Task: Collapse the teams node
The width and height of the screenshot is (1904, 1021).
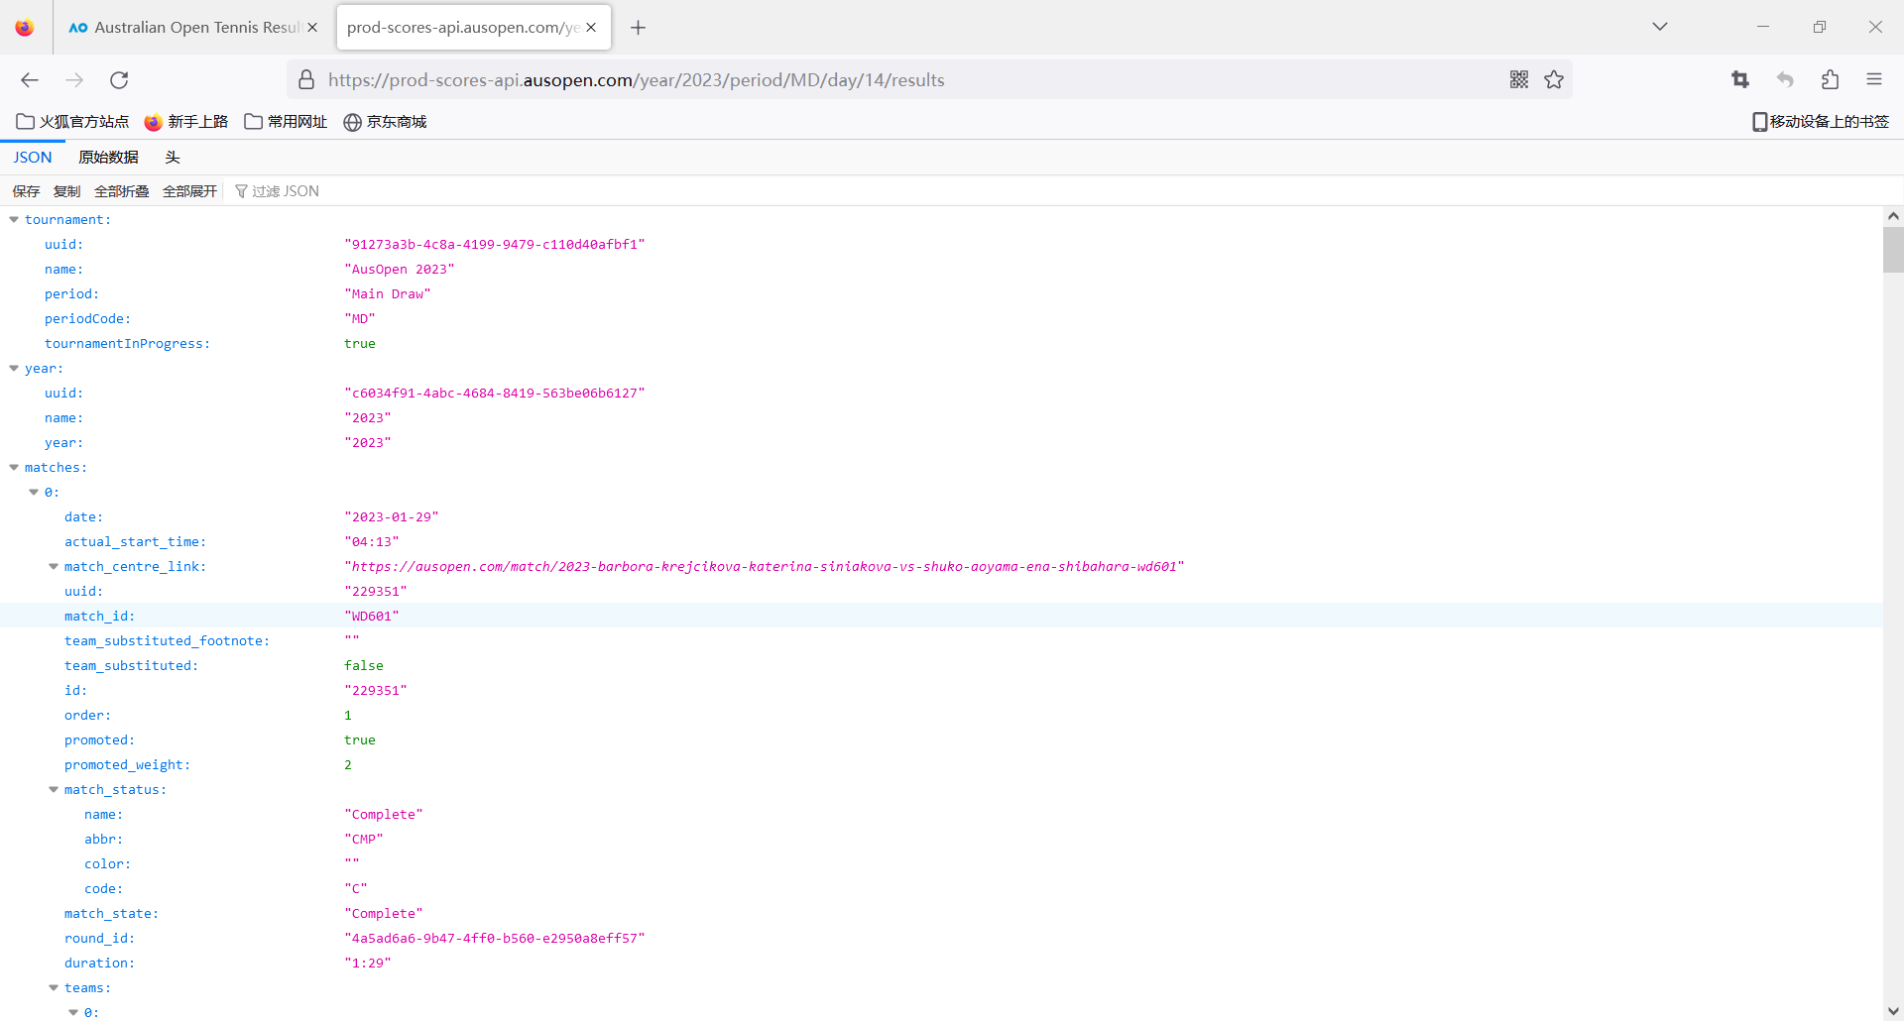Action: (x=54, y=988)
